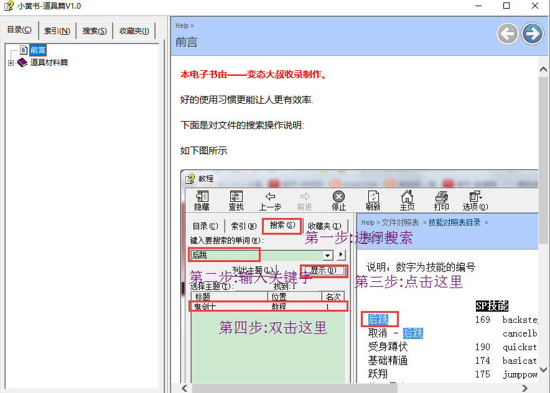Go forward using the blue right arrow
The width and height of the screenshot is (550, 393).
[533, 34]
